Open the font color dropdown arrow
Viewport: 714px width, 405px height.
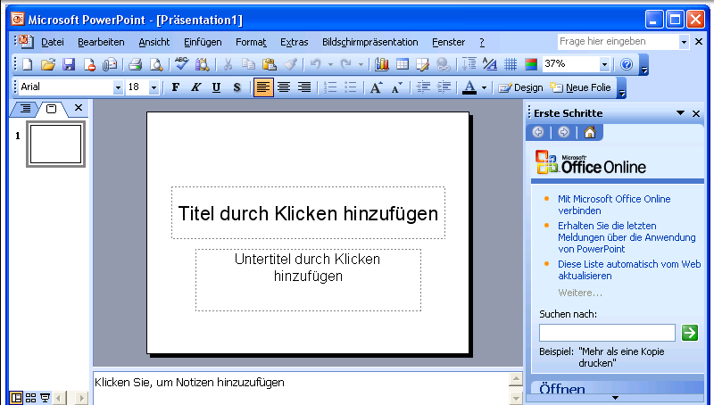[x=484, y=87]
